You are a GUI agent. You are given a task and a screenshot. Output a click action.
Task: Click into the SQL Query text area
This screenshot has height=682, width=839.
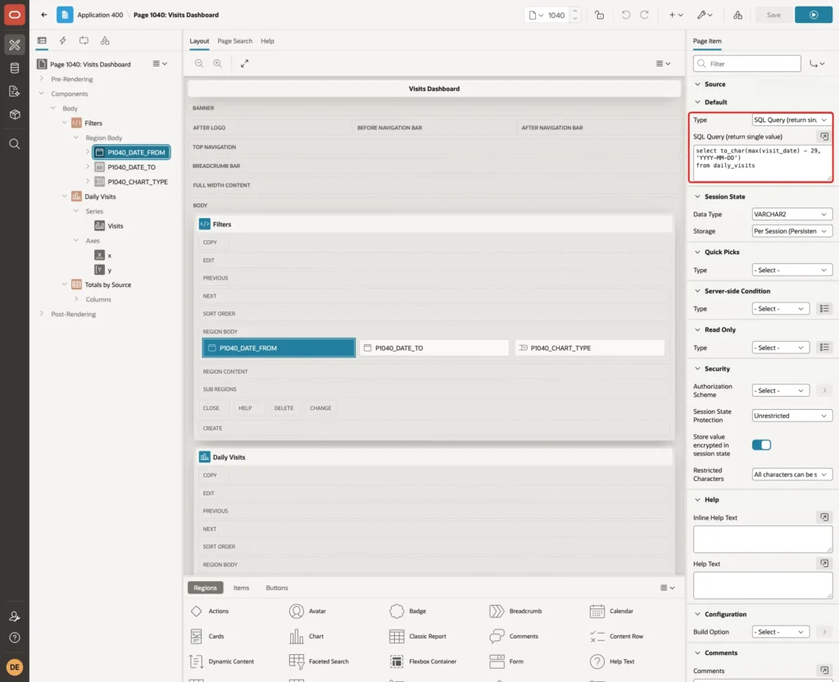[763, 163]
